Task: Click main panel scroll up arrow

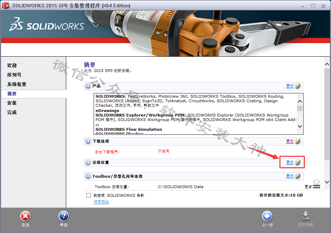Action: pos(327,64)
